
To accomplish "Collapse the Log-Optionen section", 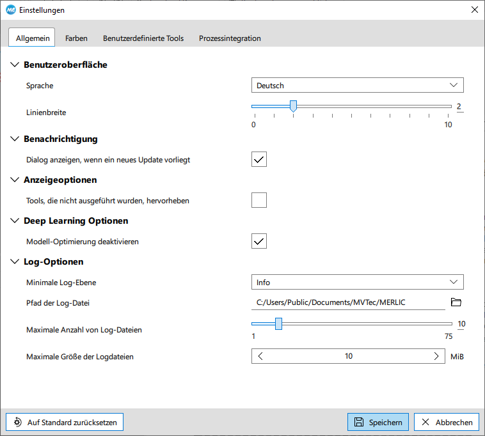I will (15, 261).
